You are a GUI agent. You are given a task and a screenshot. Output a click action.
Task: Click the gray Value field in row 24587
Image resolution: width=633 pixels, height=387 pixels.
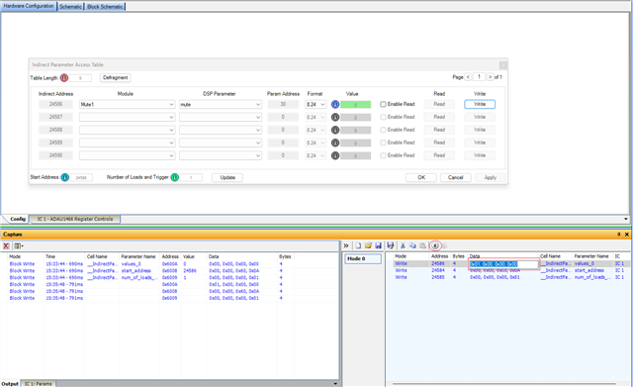click(x=355, y=118)
